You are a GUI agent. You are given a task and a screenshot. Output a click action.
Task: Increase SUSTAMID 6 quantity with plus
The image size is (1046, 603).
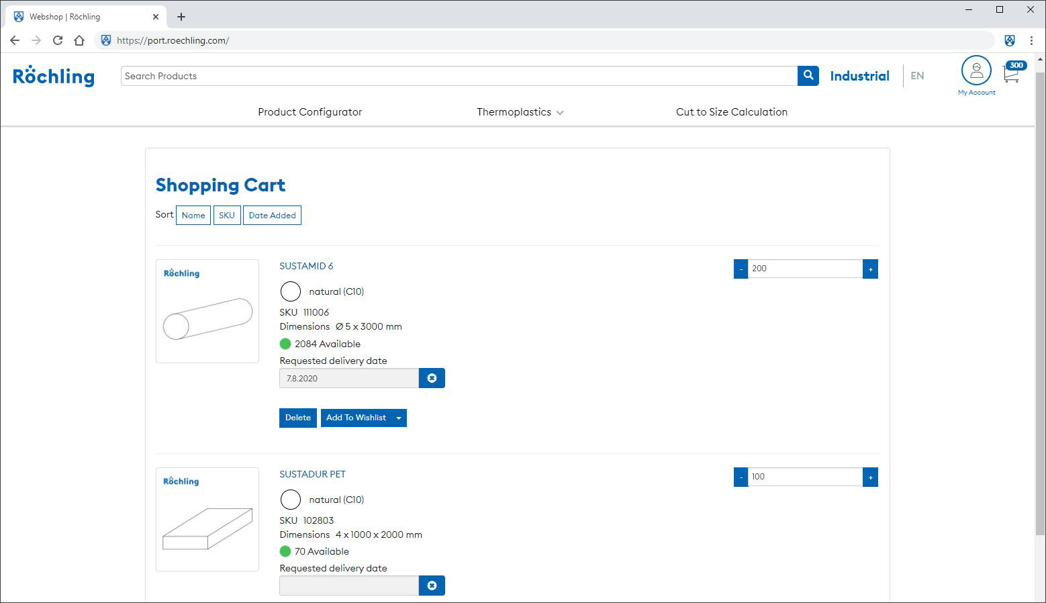click(870, 269)
